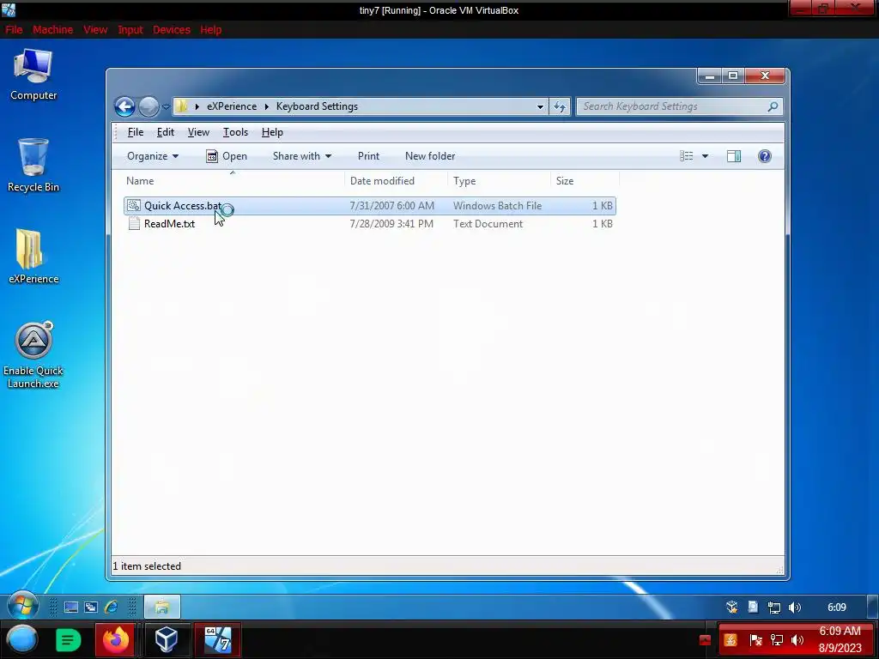Launch Internet Explorer from guest taskbar

(x=111, y=607)
